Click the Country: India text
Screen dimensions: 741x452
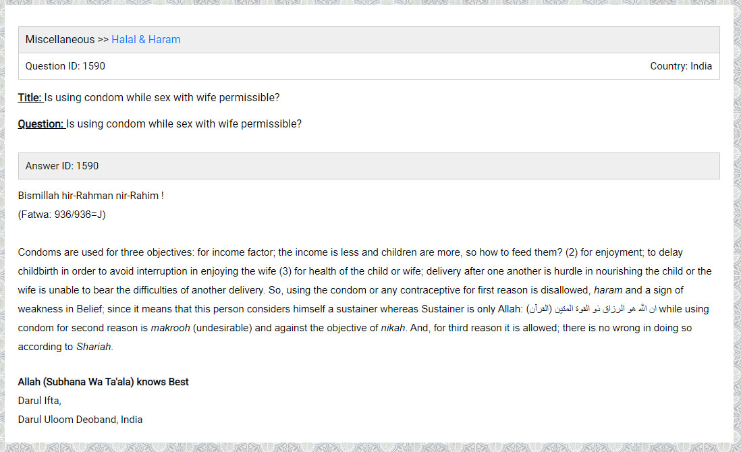point(681,66)
